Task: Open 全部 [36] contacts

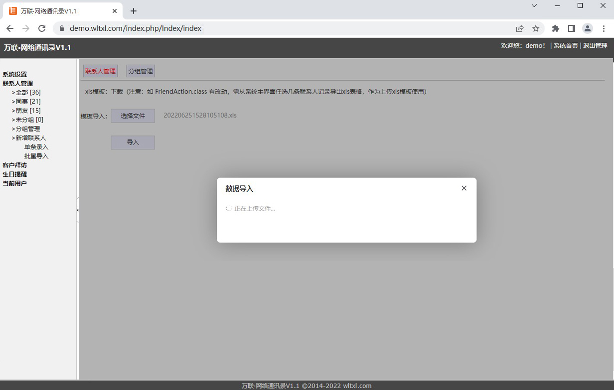Action: point(28,92)
